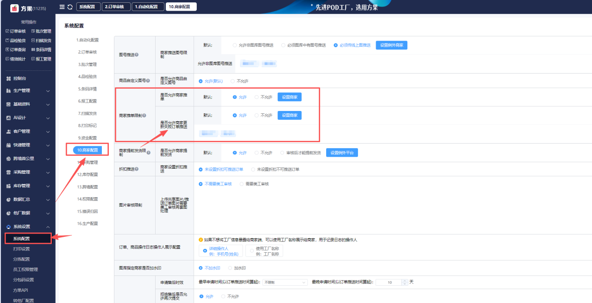Viewport: 592px width, 303px height.
Task: Click the refresh icon in top bar
Action: 70,7
